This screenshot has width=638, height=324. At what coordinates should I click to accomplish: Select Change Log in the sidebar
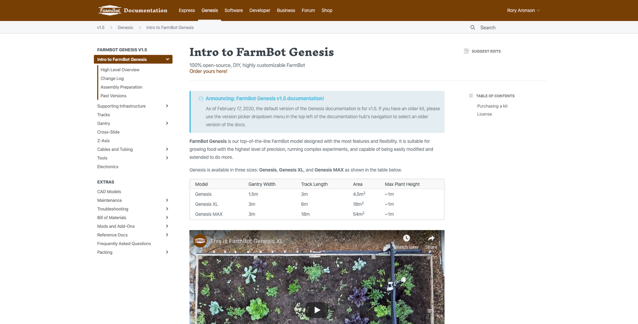pos(112,78)
